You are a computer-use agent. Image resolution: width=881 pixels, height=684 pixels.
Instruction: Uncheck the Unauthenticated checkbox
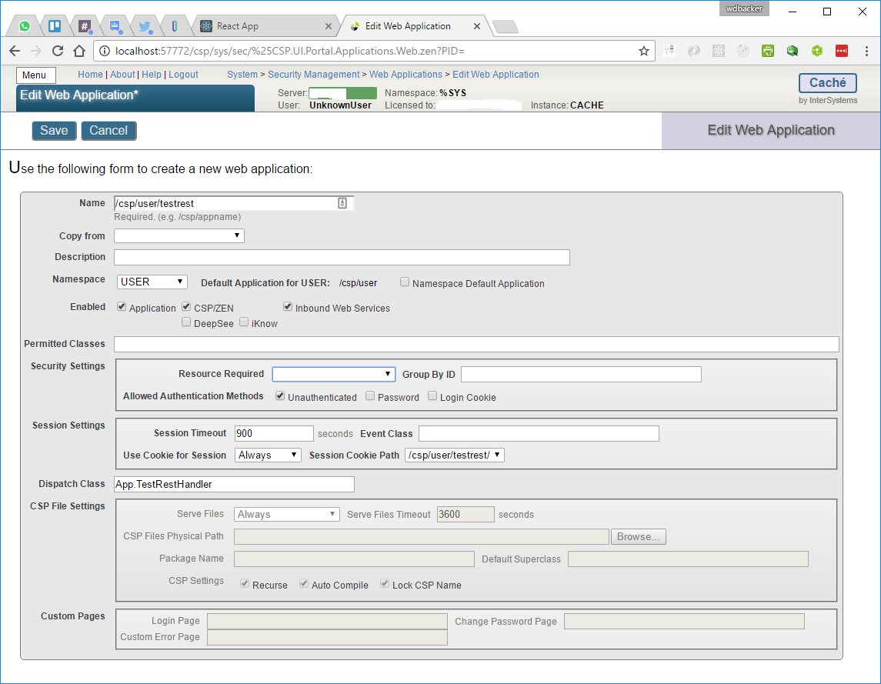coord(280,396)
